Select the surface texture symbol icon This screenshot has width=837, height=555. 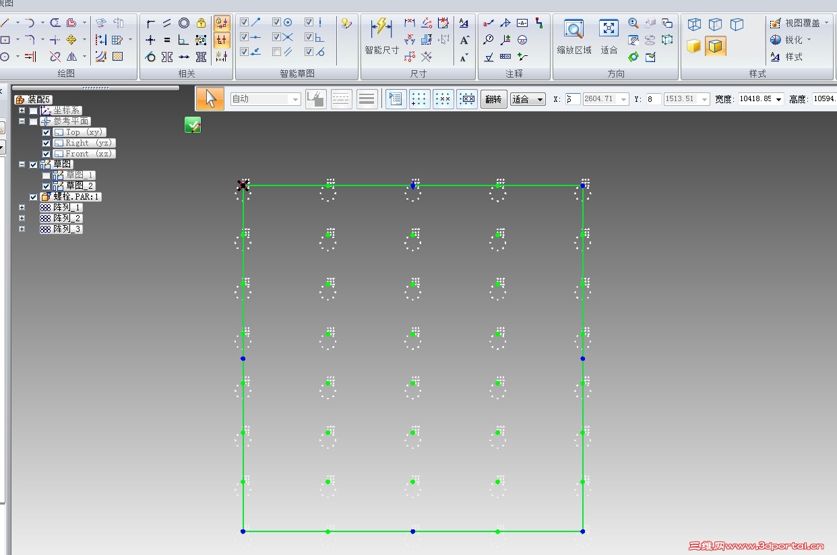(489, 57)
